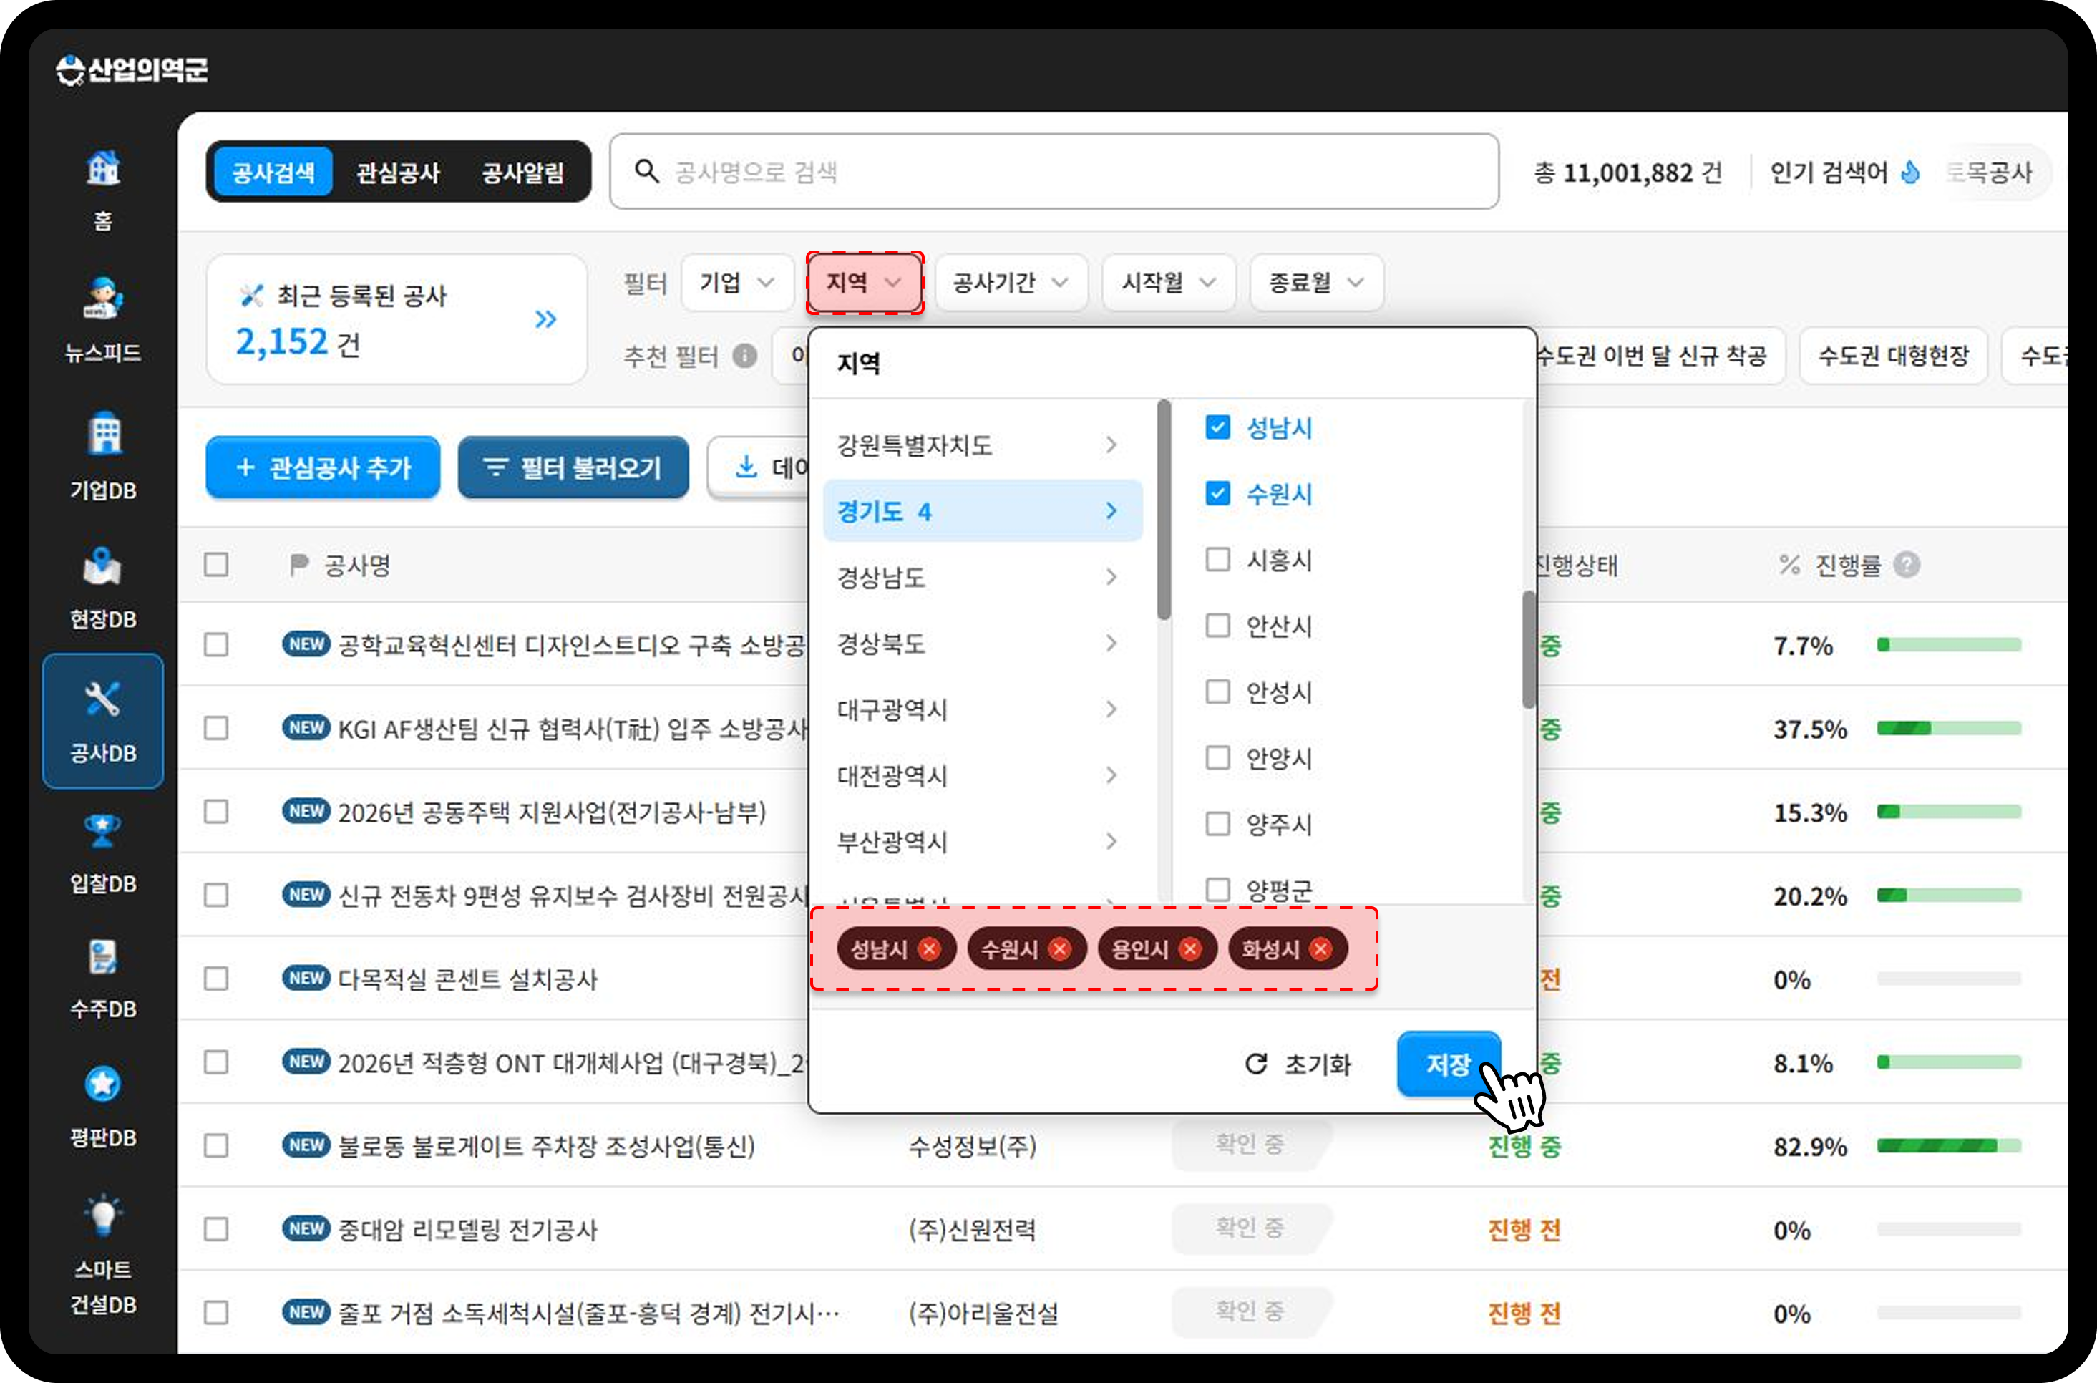Image resolution: width=2097 pixels, height=1383 pixels.
Task: Click the 산업의역군 logo
Action: coord(132,69)
